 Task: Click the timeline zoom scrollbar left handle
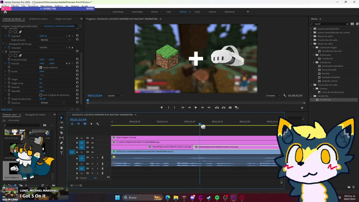point(72,185)
